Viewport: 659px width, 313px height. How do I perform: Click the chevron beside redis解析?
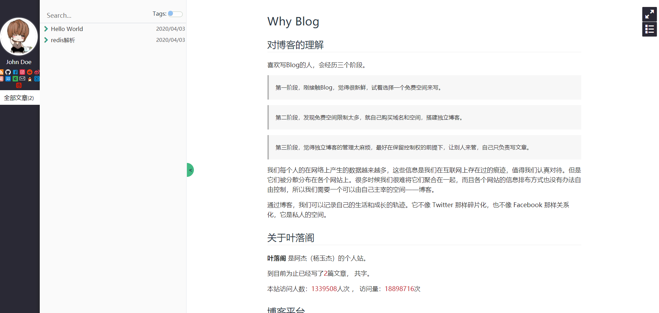(46, 40)
